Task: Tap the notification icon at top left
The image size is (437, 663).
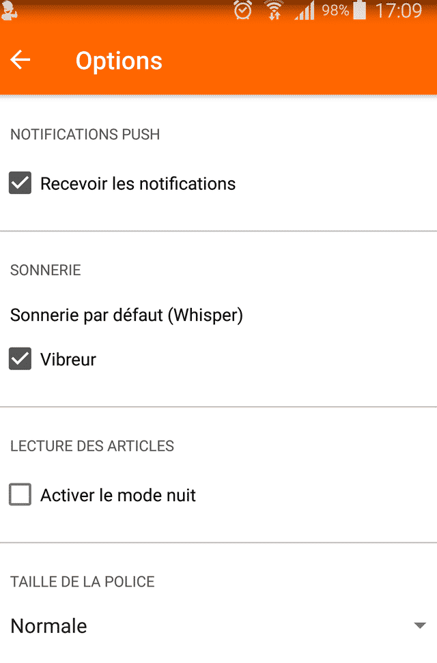Action: click(8, 10)
